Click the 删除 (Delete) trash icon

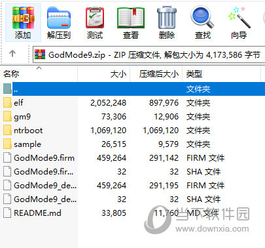coord(167,18)
